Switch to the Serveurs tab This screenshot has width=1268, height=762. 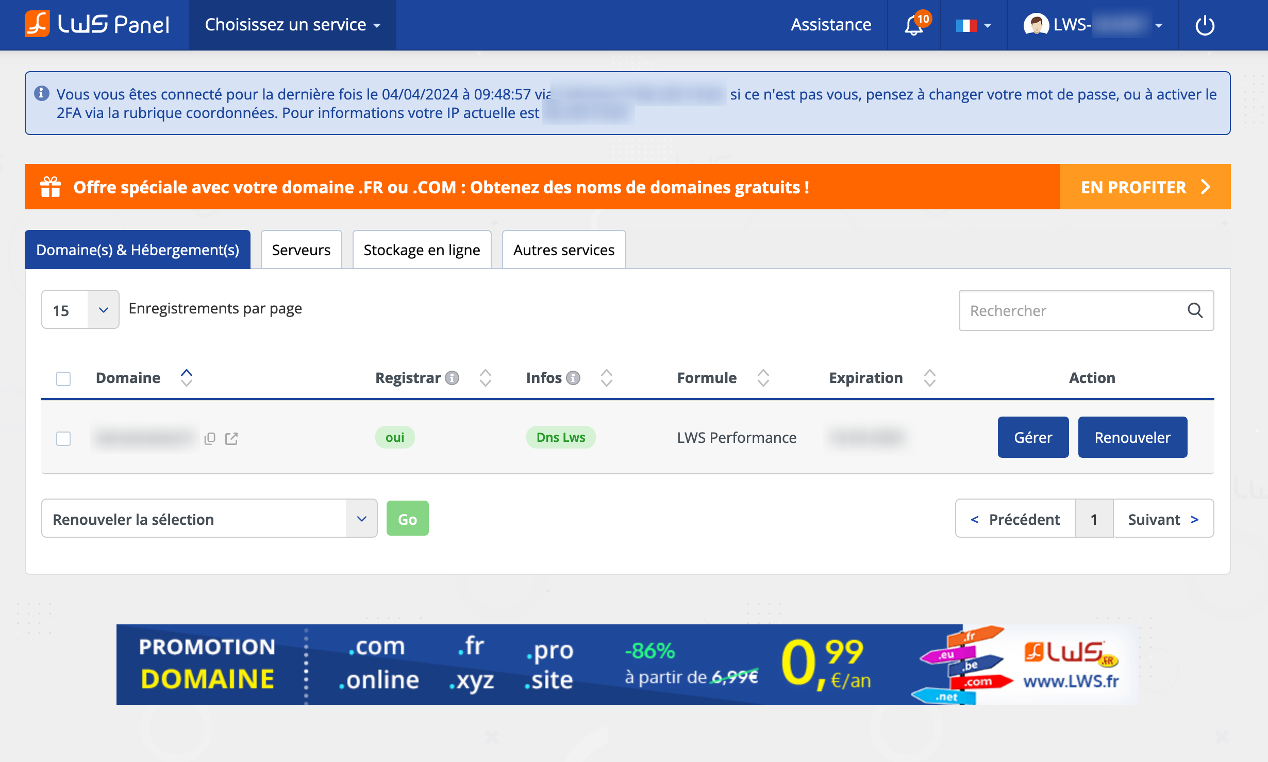click(301, 250)
